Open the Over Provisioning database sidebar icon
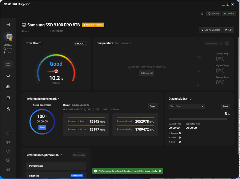 [x=8, y=98]
